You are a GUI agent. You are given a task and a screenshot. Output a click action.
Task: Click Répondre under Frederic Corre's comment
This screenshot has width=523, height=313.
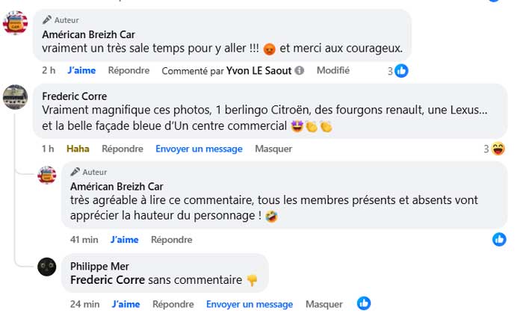pos(123,149)
